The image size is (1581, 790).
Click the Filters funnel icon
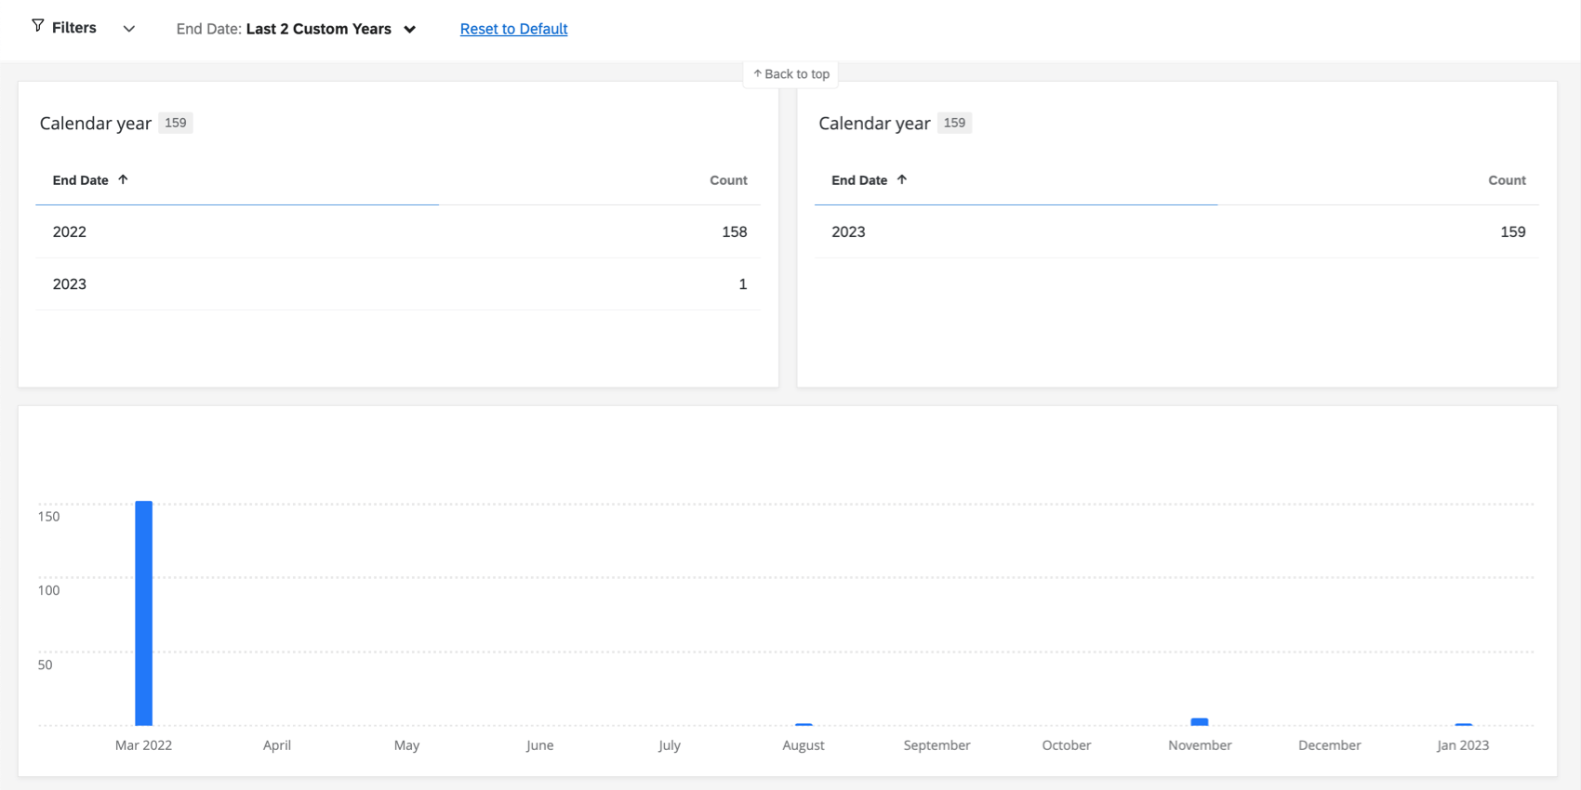pos(37,26)
